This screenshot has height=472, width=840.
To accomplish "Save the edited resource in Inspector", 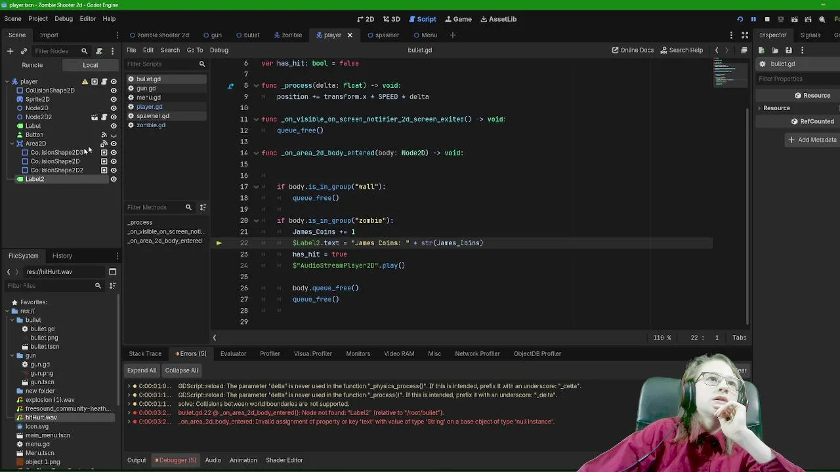I will (789, 50).
